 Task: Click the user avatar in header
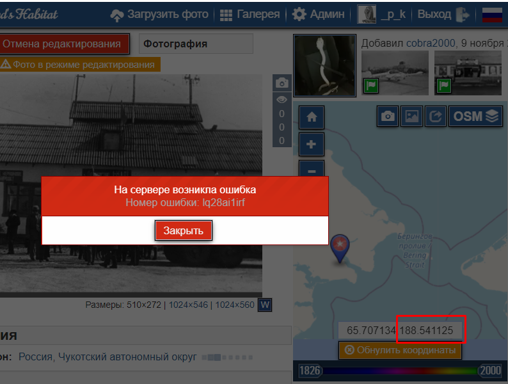tap(367, 14)
